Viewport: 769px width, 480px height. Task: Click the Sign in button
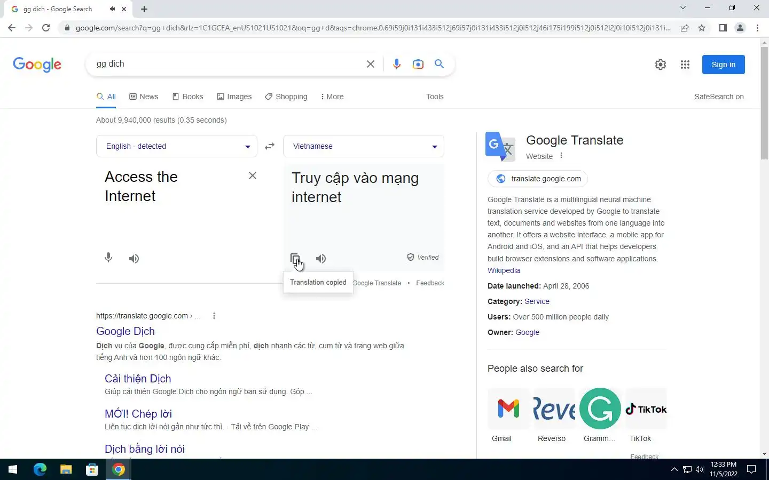coord(724,65)
